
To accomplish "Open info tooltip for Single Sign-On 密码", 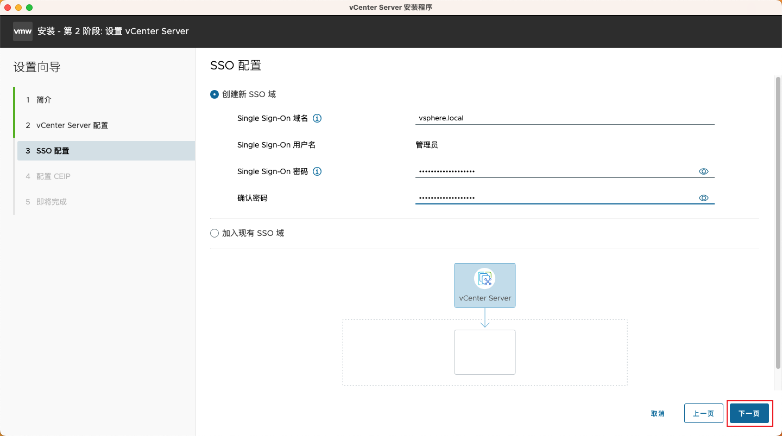I will (317, 171).
